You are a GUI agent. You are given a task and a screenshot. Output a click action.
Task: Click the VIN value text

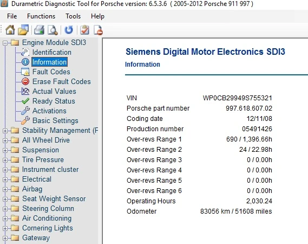[x=238, y=98]
